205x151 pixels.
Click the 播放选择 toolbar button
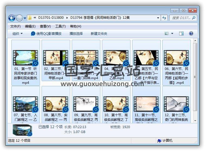(x=76, y=34)
